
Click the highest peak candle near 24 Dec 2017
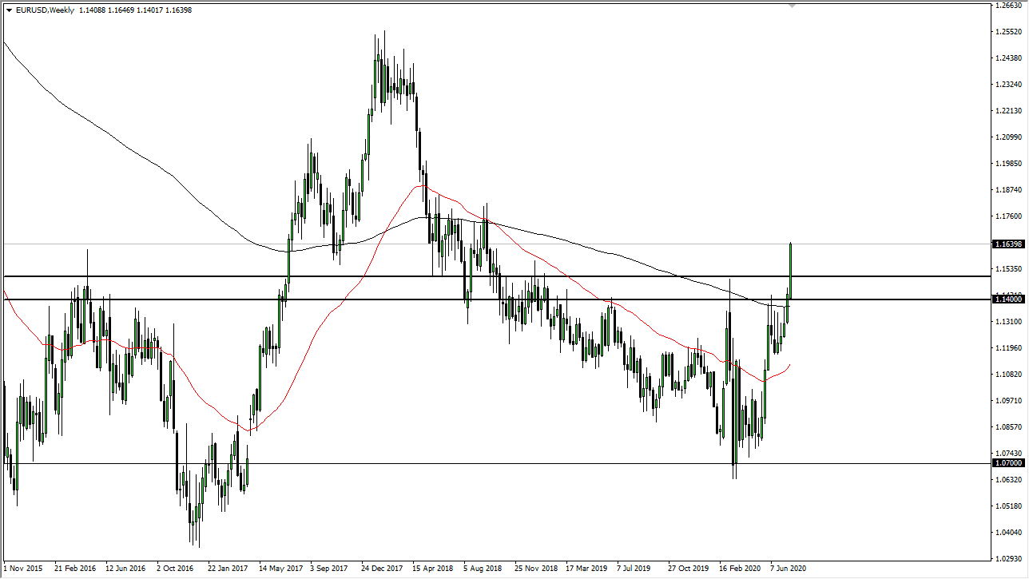tap(385, 48)
